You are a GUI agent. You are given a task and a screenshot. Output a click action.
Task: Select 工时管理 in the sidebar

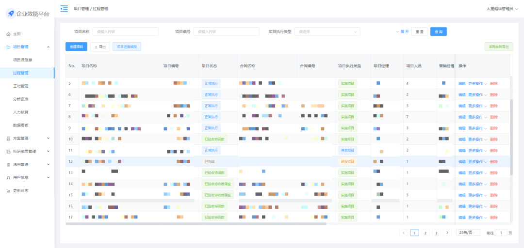(x=21, y=86)
